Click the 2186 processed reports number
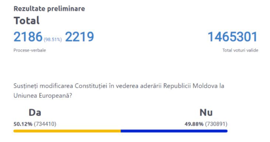The height and width of the screenshot is (142, 270). point(28,37)
